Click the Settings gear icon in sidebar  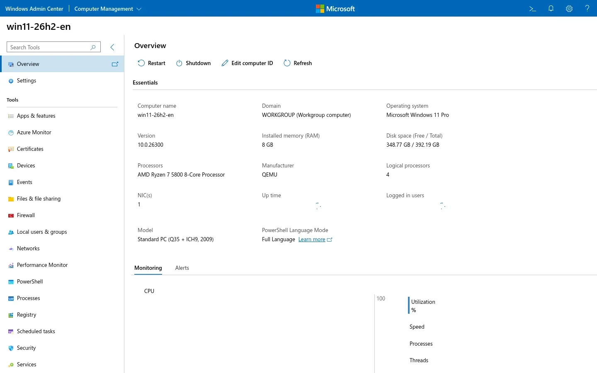tap(11, 81)
